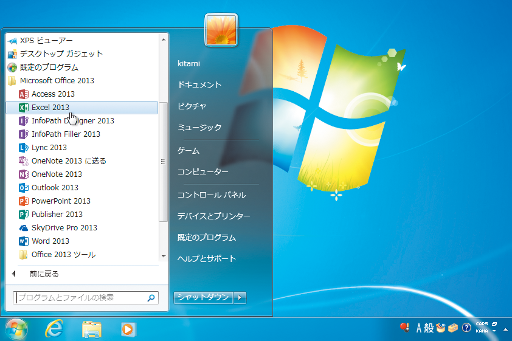Click the scroll up arrow of program list

[164, 40]
